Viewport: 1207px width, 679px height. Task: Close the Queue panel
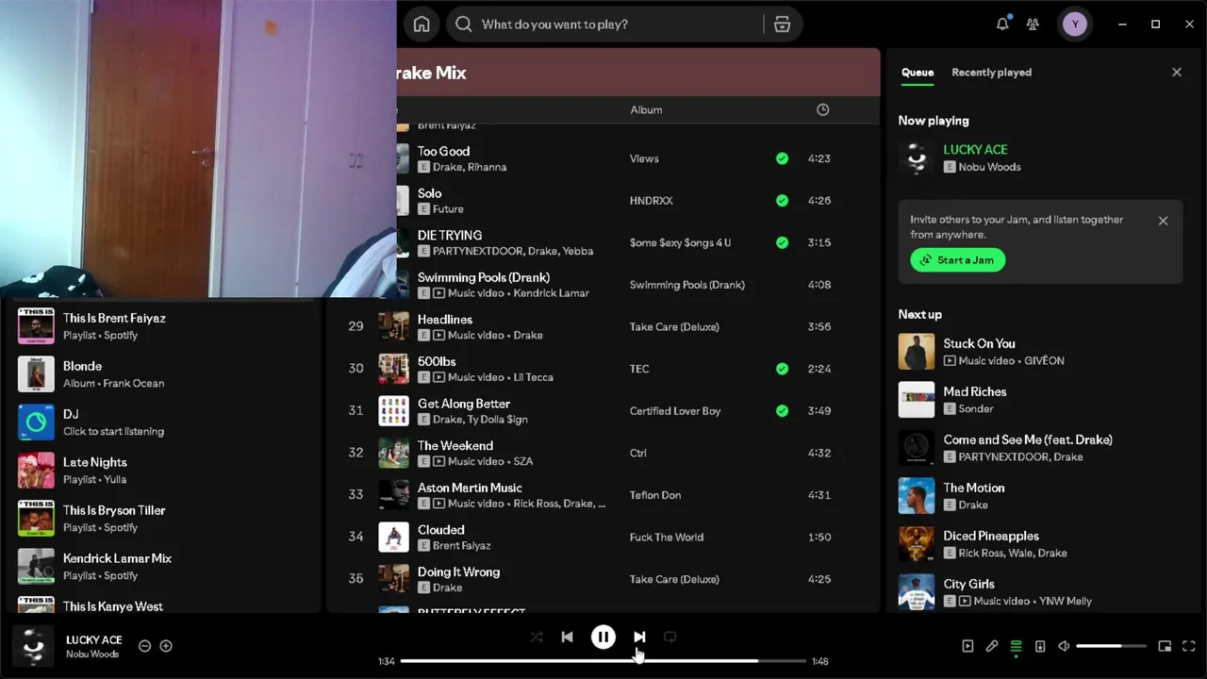[x=1176, y=73]
